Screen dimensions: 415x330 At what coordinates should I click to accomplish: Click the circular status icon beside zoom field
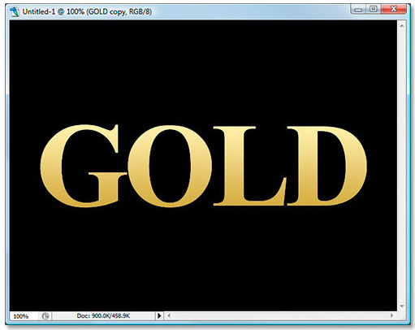45,316
